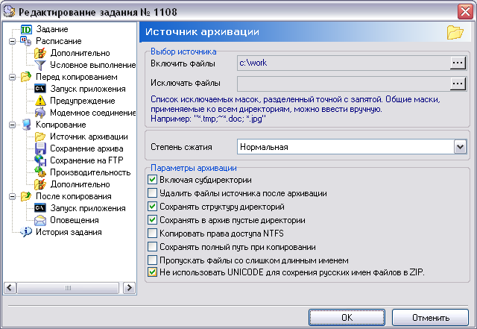Screen dimensions: 477x329
Task: Open the Степень сжатия dropdown
Action: (x=459, y=147)
